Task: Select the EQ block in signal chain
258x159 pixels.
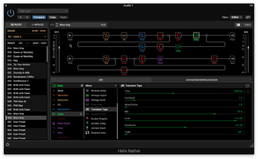Action: pyautogui.click(x=124, y=35)
